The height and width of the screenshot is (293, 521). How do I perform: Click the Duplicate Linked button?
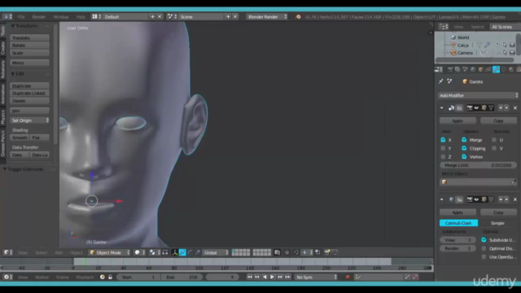tap(29, 94)
